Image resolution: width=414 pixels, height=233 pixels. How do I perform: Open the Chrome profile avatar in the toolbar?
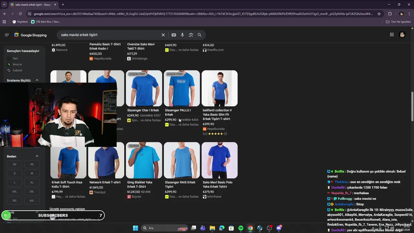401,14
